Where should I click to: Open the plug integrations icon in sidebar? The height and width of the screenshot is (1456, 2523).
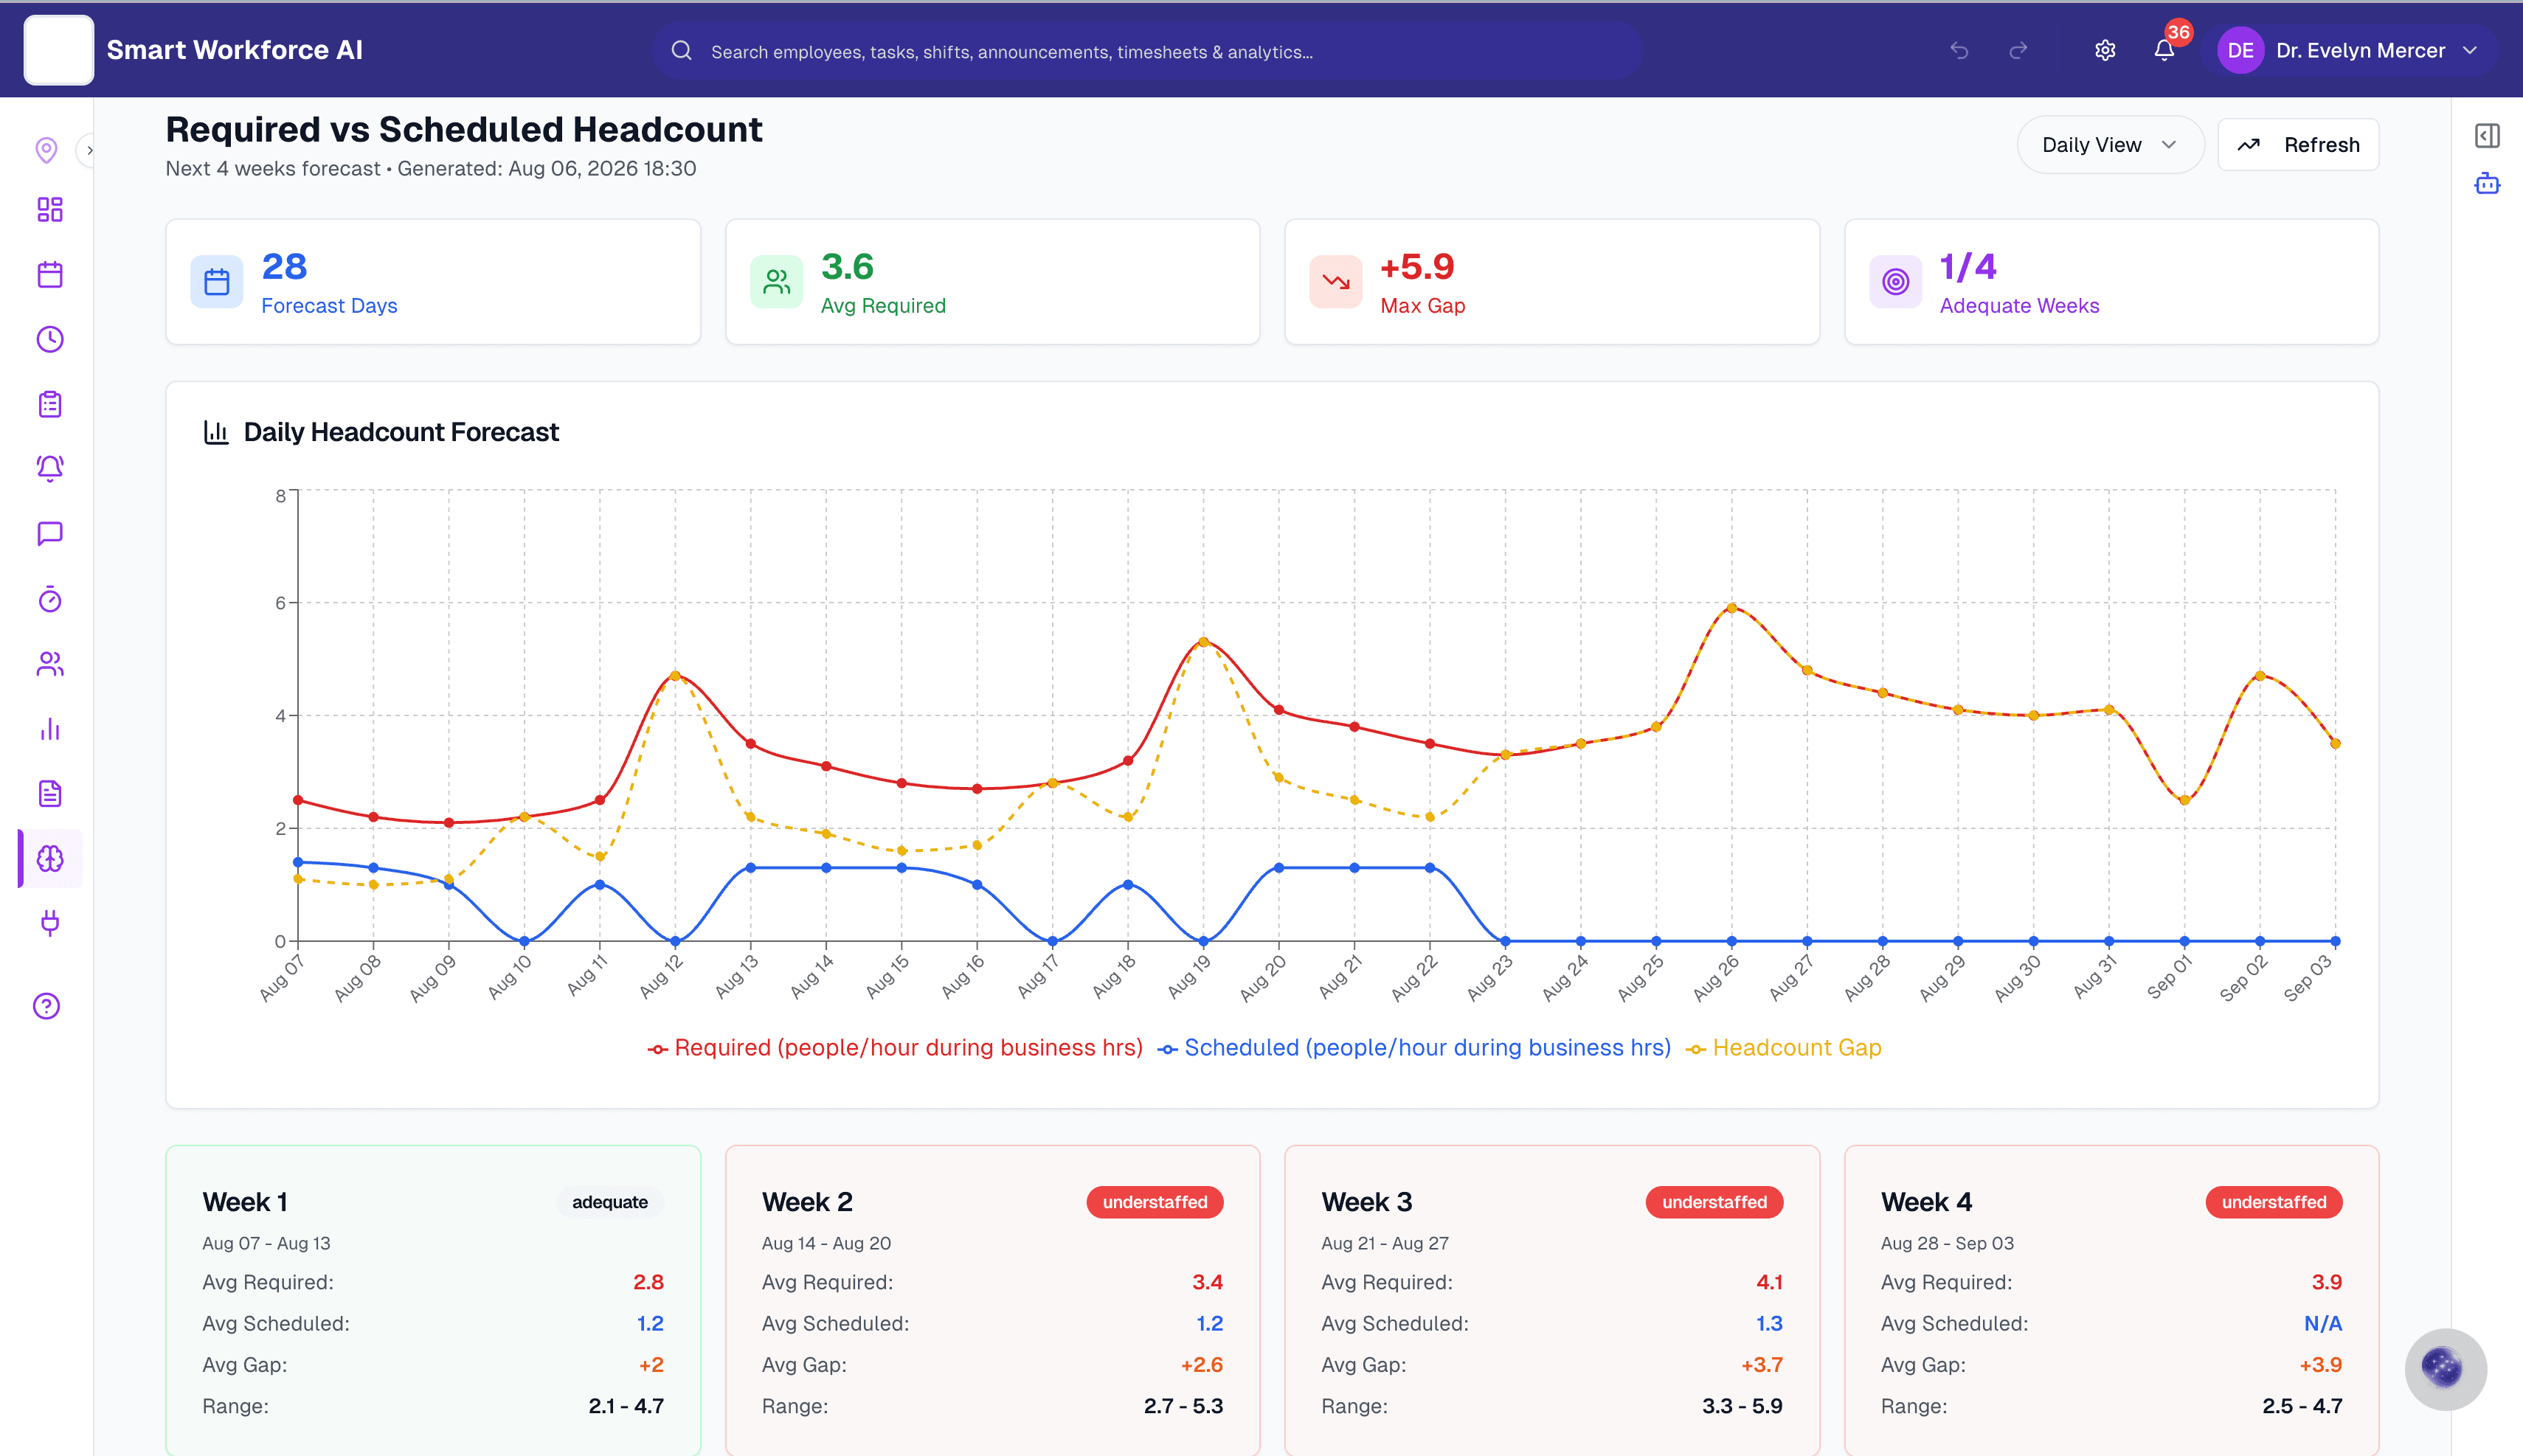click(50, 922)
